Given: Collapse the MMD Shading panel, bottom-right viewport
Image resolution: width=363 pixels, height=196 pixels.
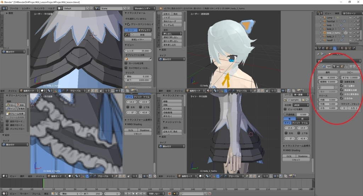Looking at the screenshot, I should tap(284, 150).
